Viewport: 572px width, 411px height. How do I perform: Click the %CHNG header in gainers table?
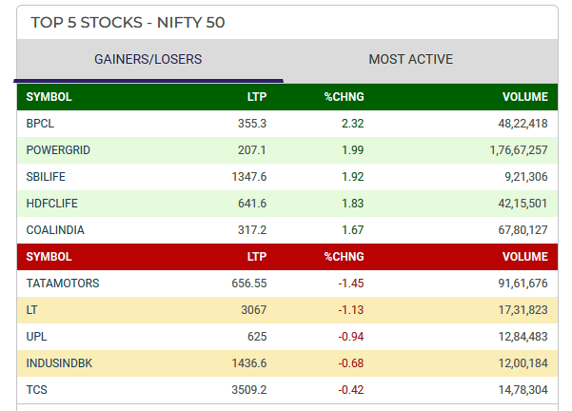(344, 97)
